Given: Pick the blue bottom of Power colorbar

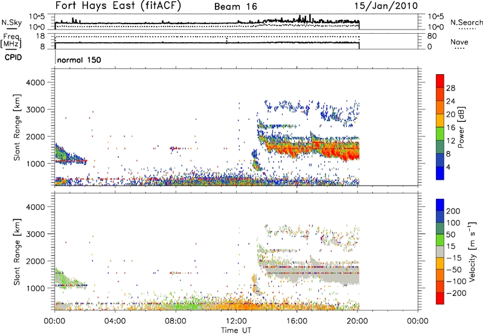Looking at the screenshot, I should click(440, 173).
